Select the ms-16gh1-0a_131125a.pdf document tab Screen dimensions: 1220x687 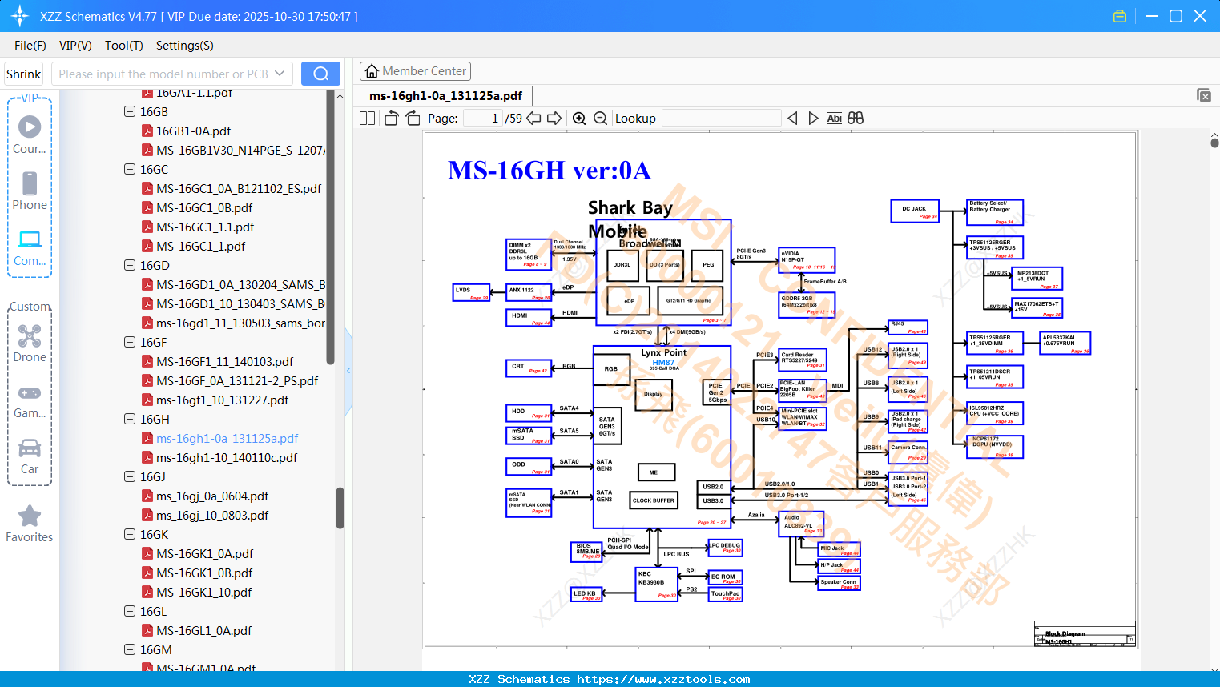click(x=445, y=96)
